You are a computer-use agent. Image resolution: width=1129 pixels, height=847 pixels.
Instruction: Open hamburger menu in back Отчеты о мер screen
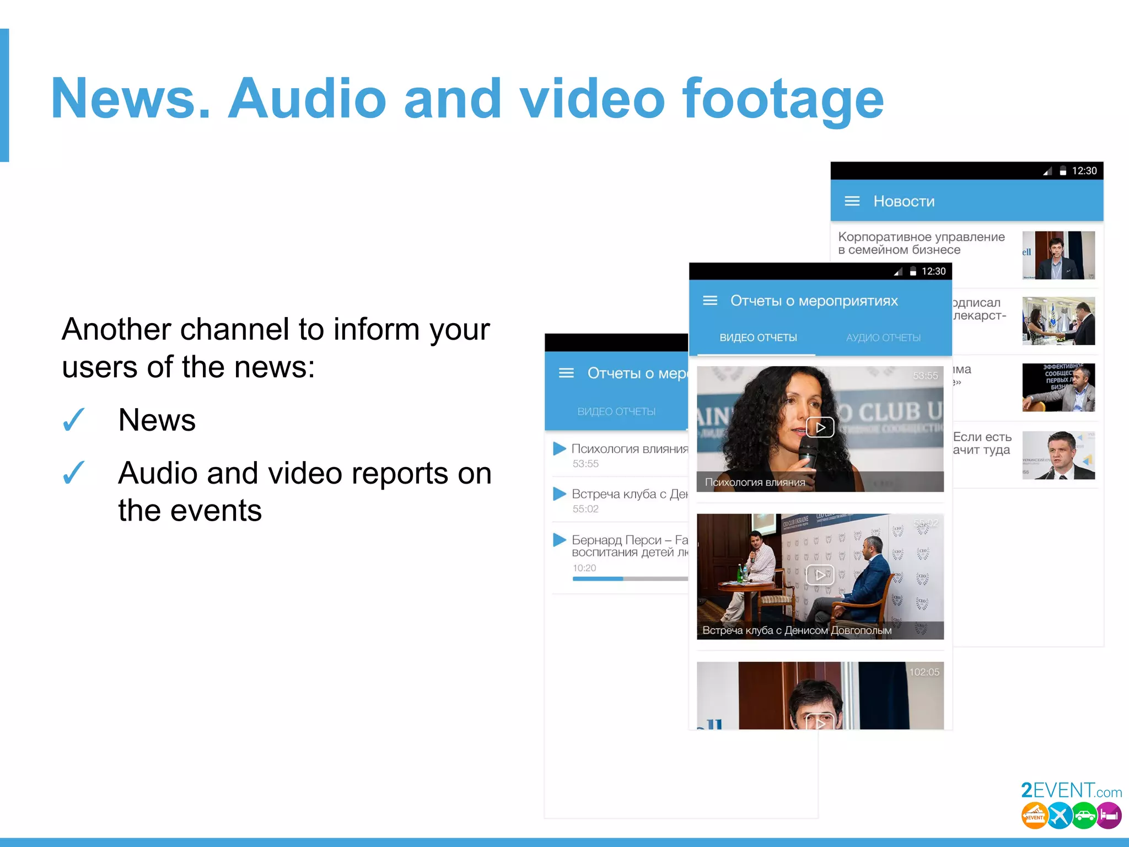(566, 373)
